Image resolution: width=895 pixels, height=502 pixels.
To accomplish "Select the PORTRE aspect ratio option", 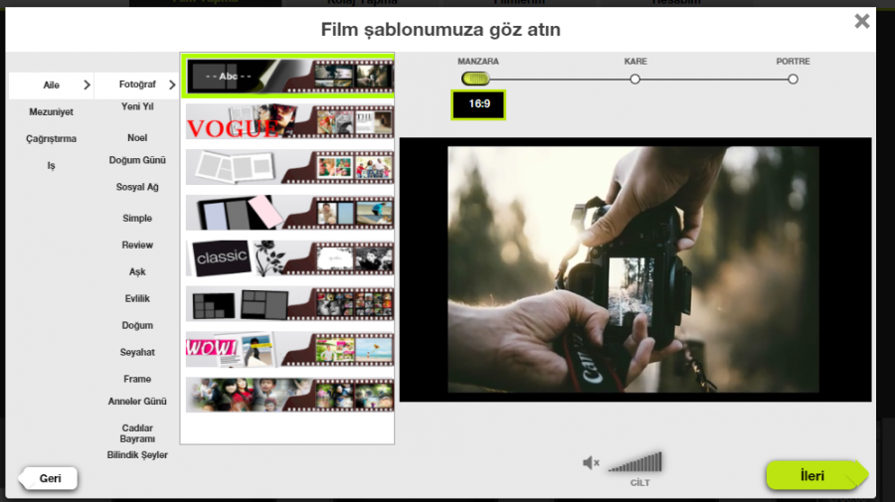I will (x=793, y=79).
